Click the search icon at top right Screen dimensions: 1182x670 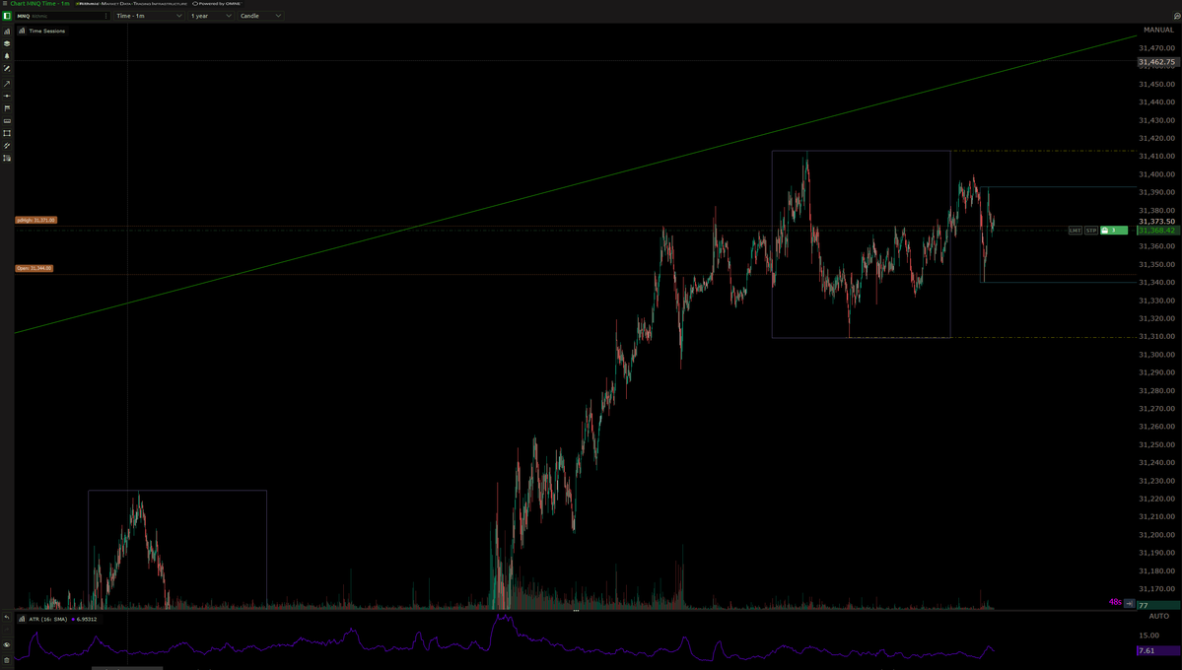click(x=1177, y=16)
